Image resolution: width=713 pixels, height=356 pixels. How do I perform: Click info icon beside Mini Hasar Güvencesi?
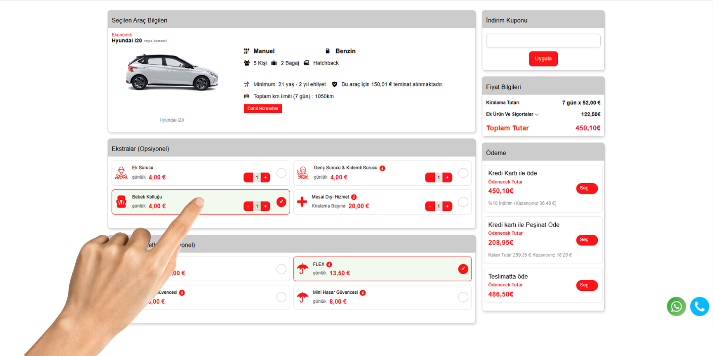(x=363, y=293)
